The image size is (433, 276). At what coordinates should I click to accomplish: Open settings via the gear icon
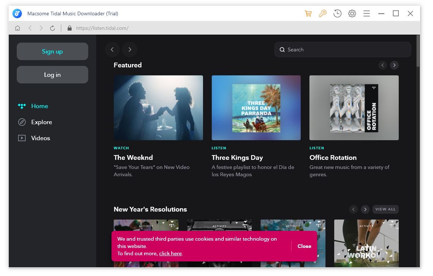(352, 13)
